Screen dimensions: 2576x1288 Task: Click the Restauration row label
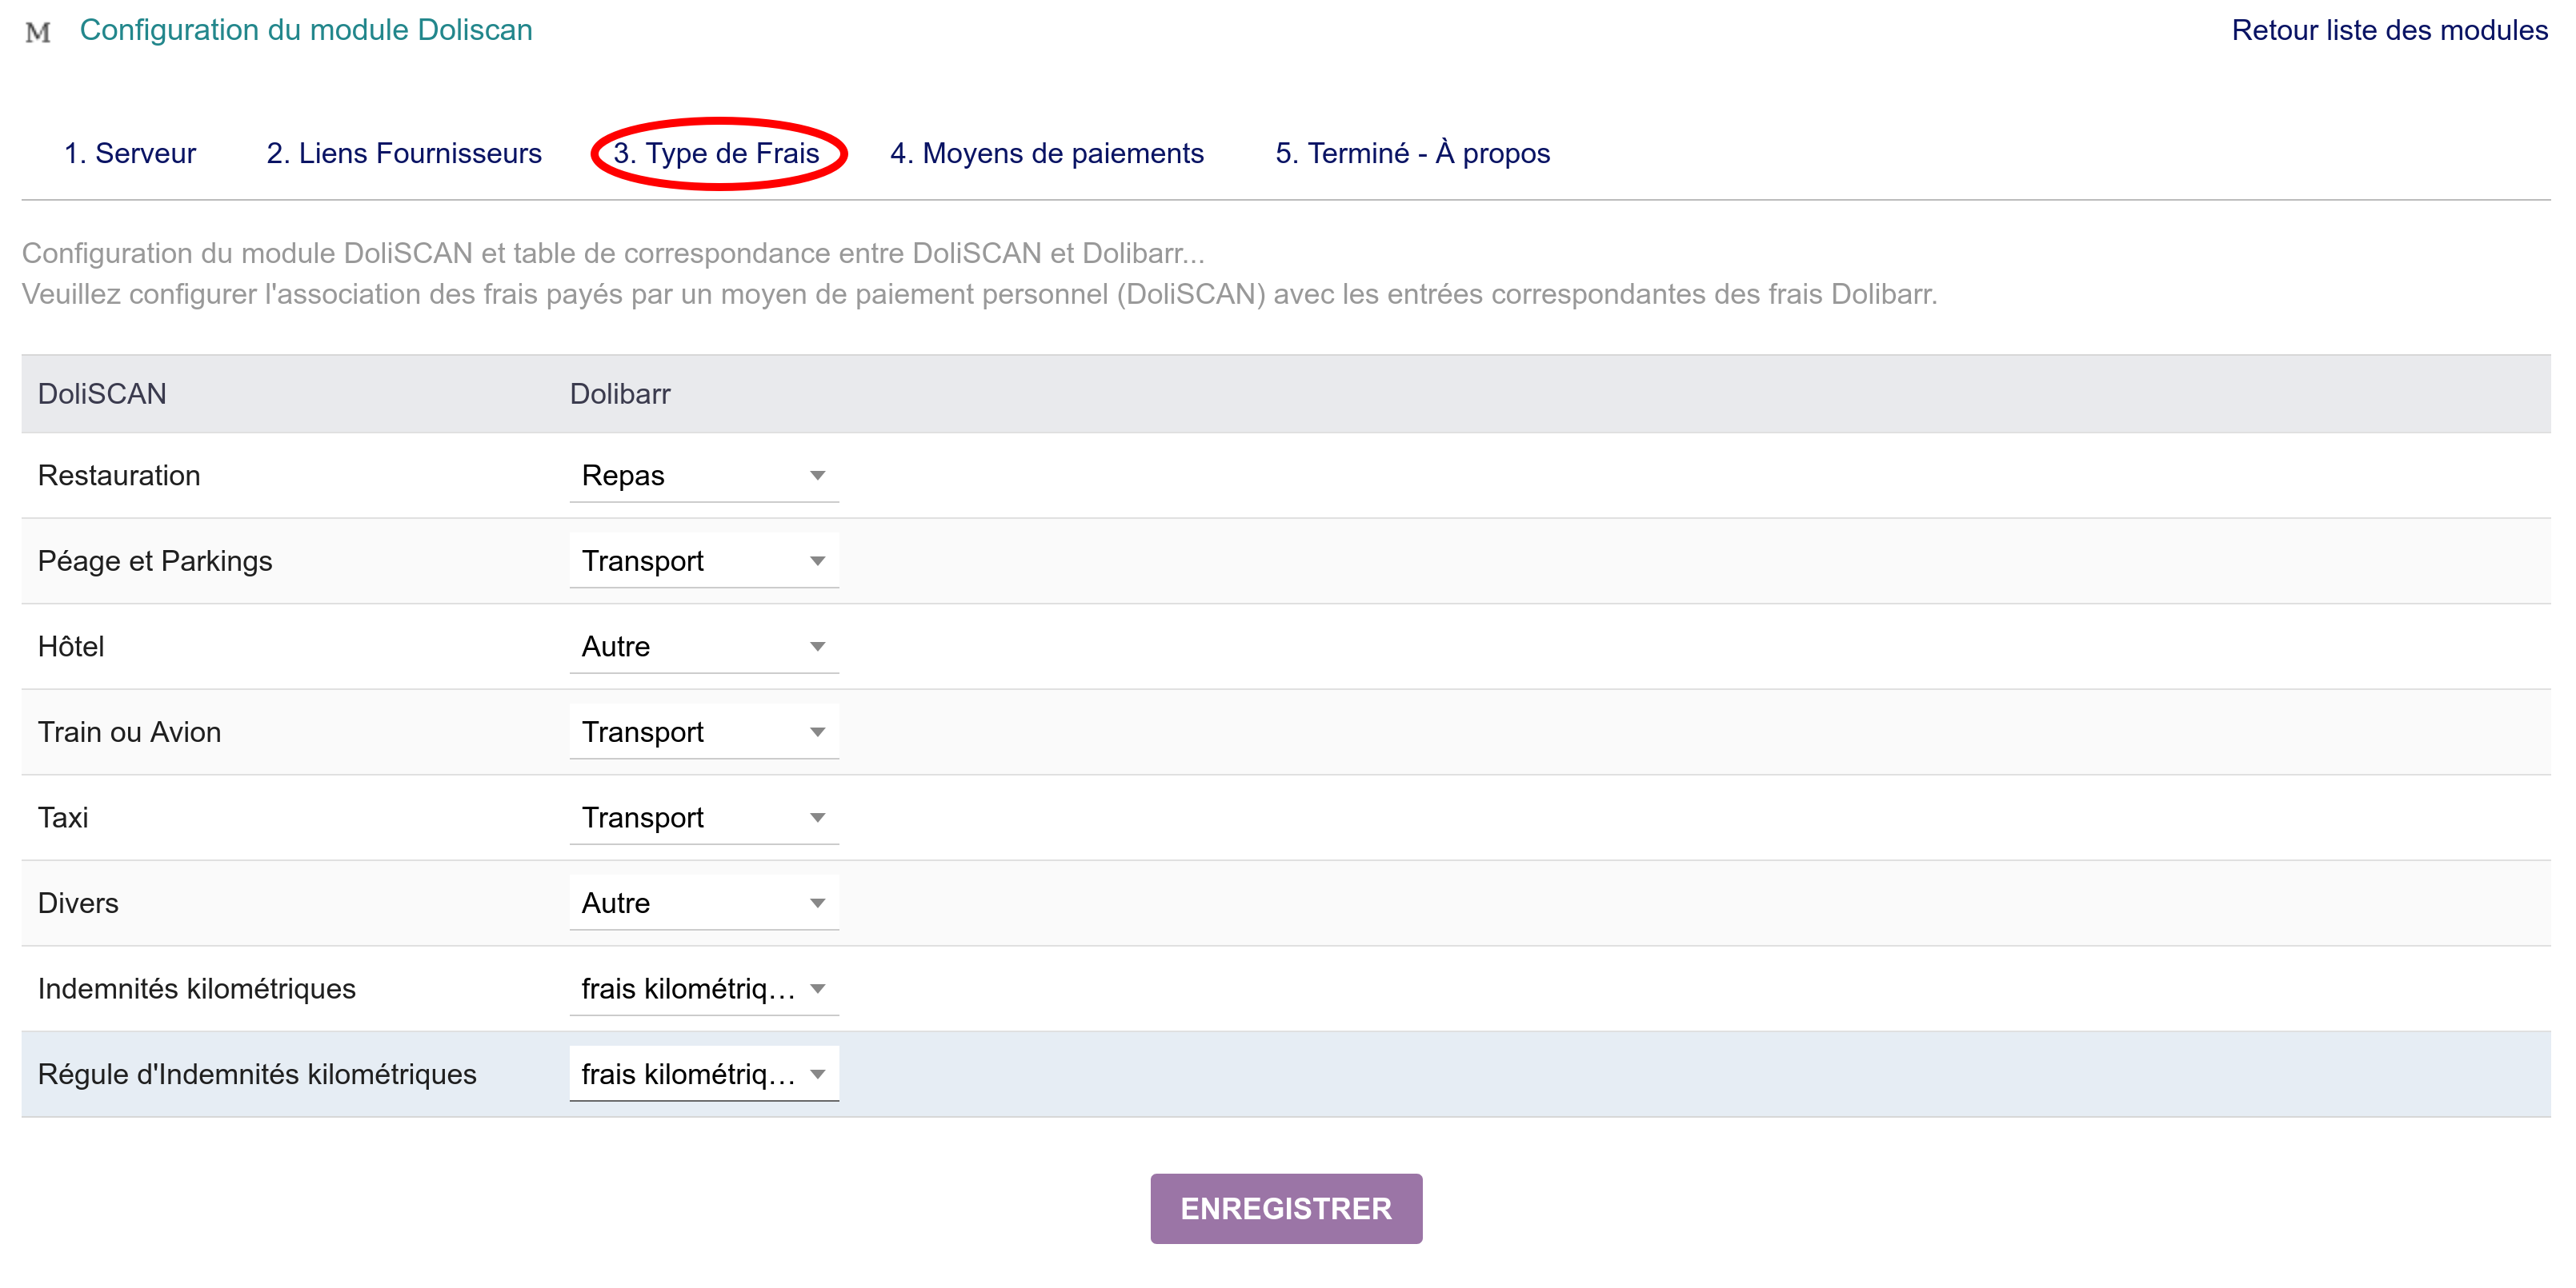click(x=119, y=476)
